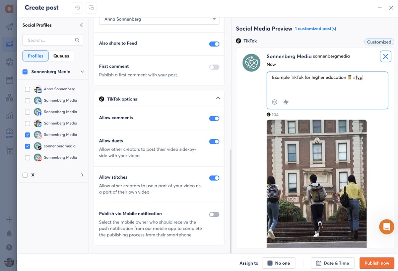
Task: Click the user avatar in sidebar corner
Action: (9, 262)
